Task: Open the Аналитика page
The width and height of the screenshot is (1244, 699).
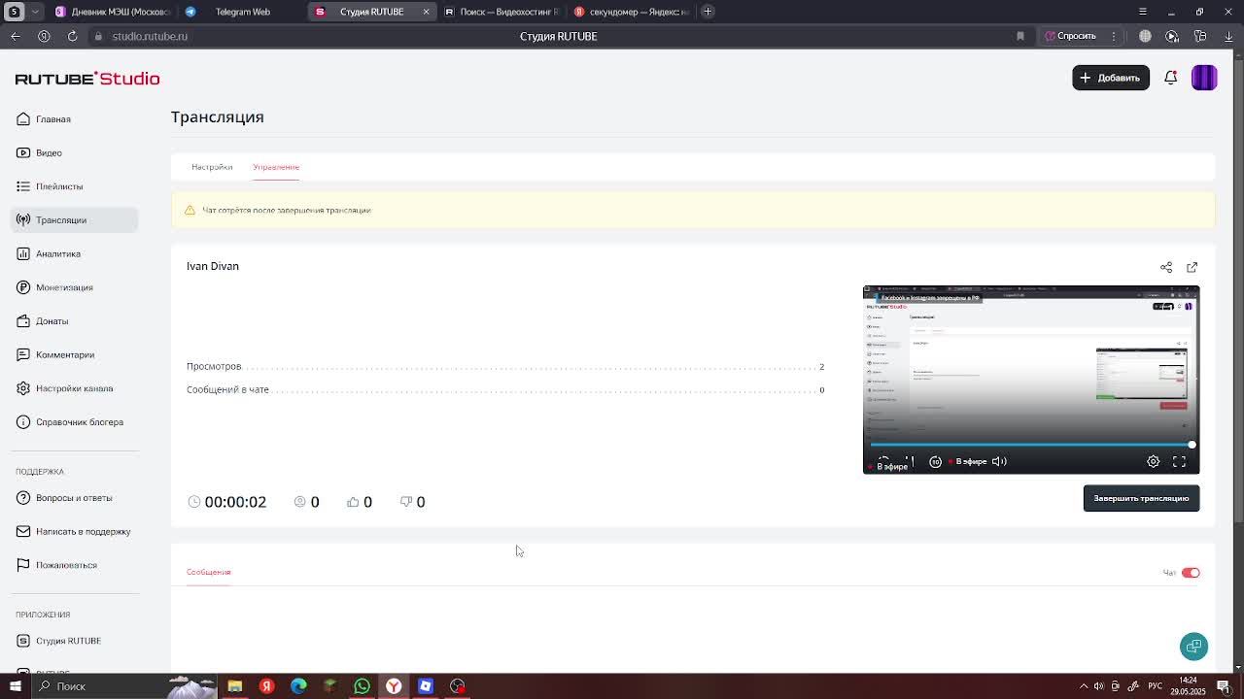Action: [58, 253]
